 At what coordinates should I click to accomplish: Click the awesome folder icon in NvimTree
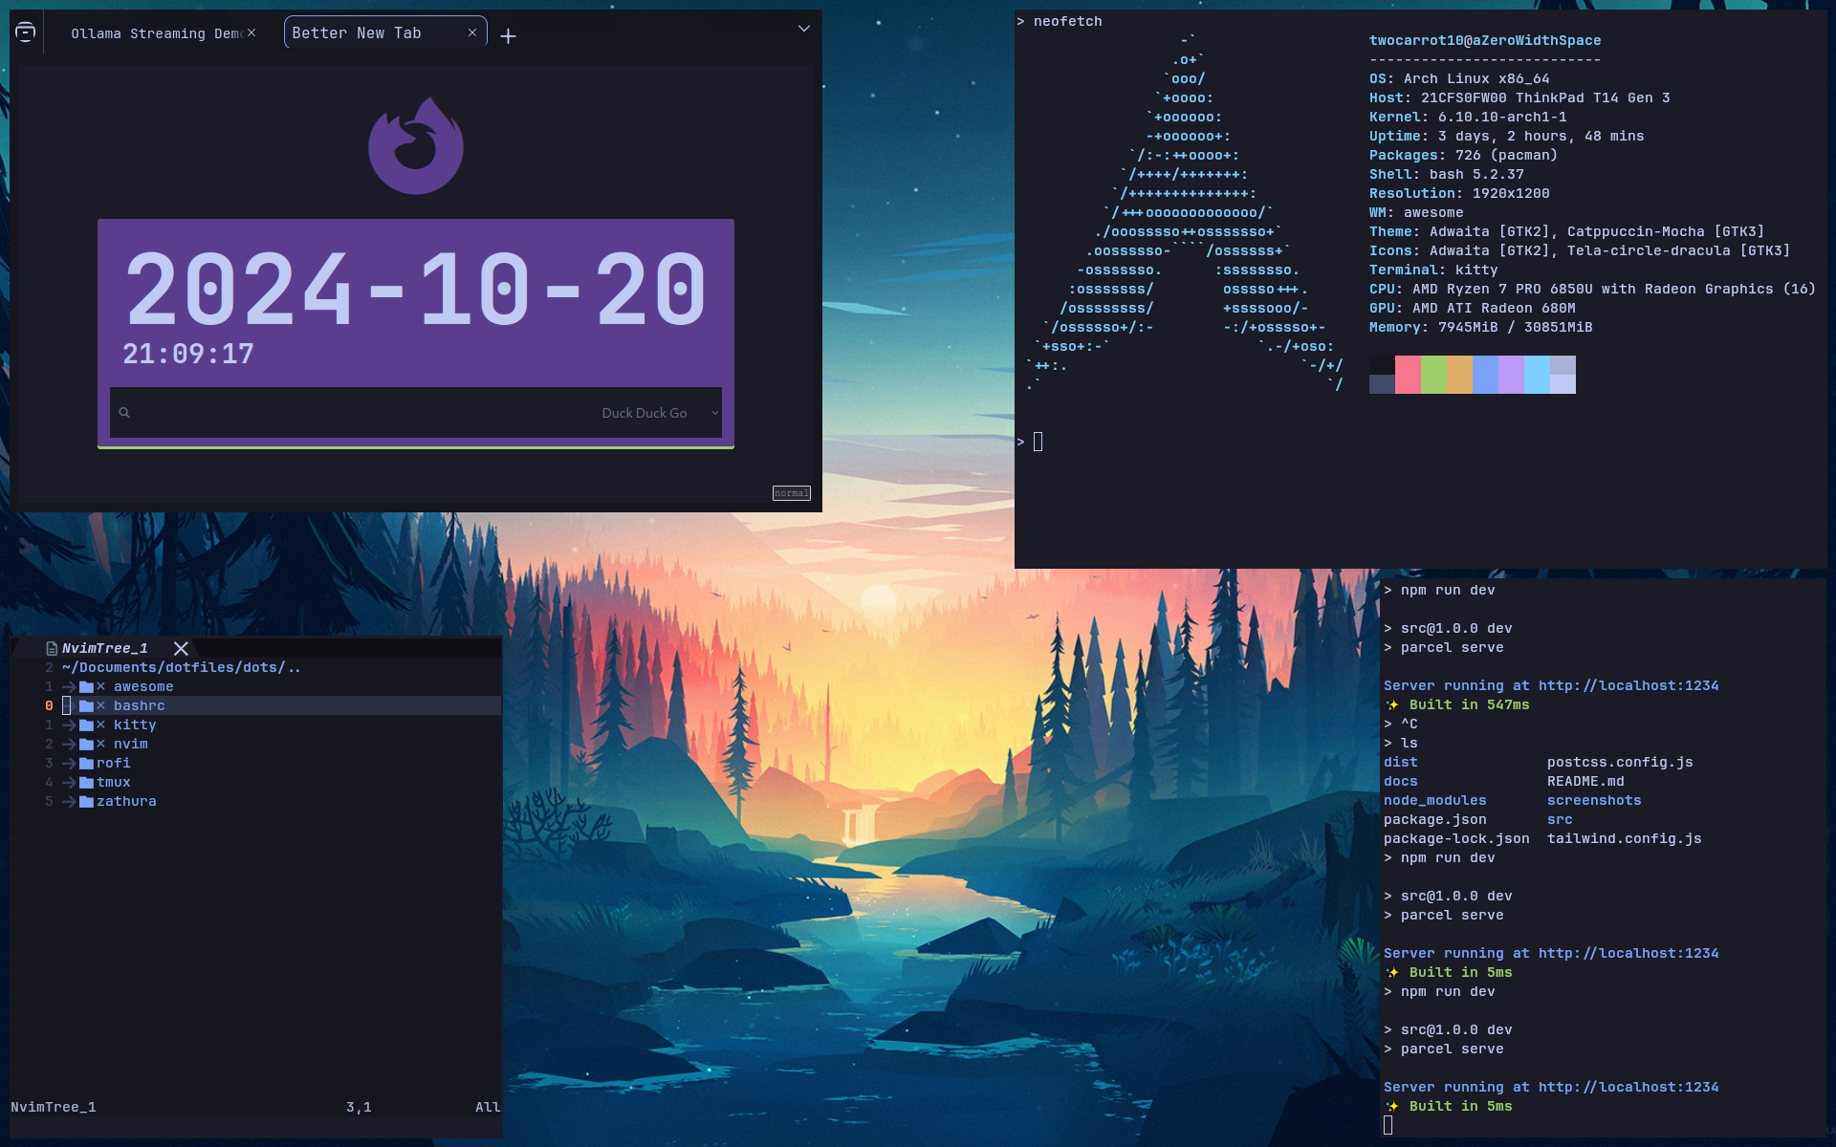point(86,687)
